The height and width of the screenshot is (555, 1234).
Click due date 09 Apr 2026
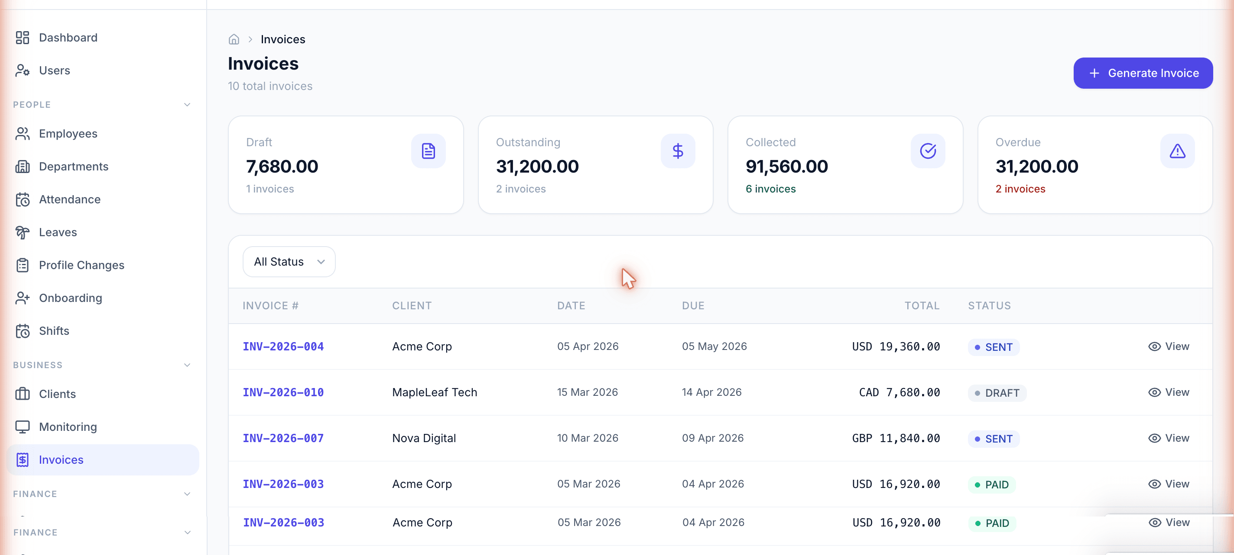click(x=713, y=438)
